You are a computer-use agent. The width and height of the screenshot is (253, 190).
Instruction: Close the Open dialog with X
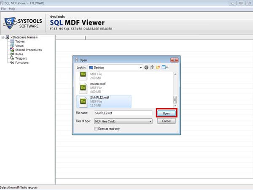tap(175, 60)
